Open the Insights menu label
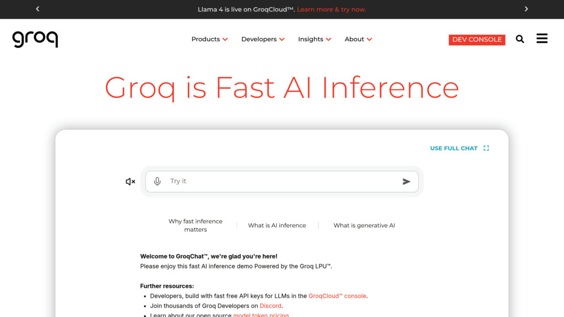 [311, 39]
